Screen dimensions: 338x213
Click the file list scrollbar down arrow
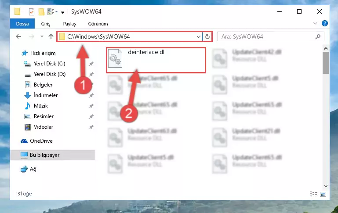tap(326, 186)
